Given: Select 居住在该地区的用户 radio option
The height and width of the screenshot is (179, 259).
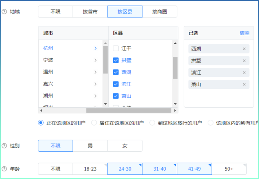Looking at the screenshot, I should pyautogui.click(x=94, y=123).
